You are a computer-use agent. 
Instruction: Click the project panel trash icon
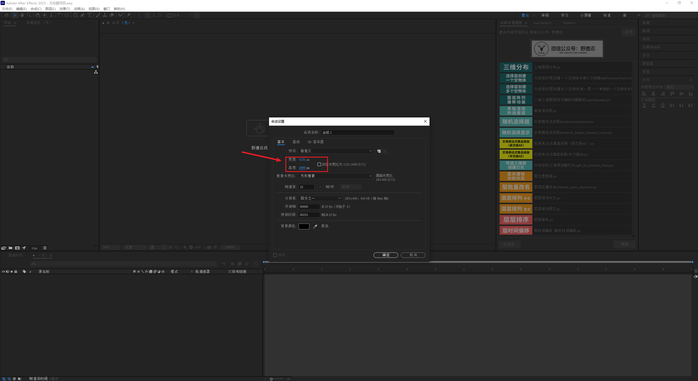coord(45,248)
